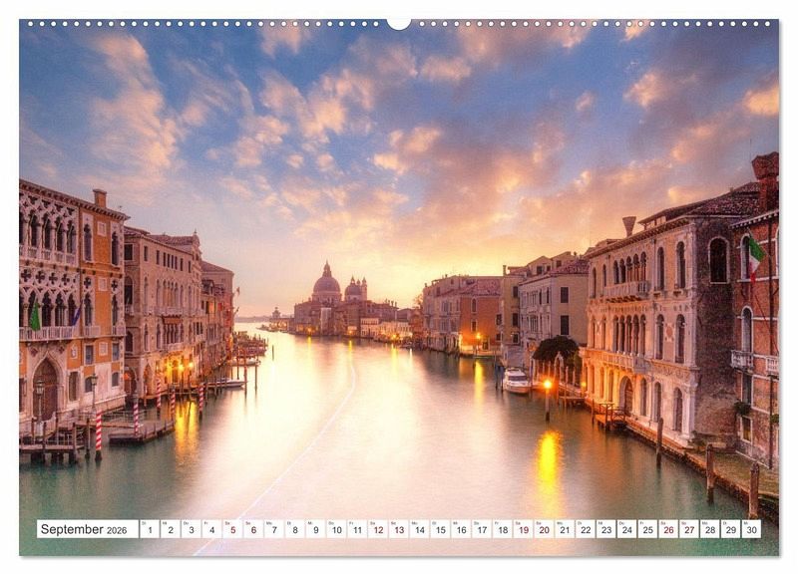The height and width of the screenshot is (575, 798).
Task: Select day 1 in the calendar strip
Action: tap(150, 529)
